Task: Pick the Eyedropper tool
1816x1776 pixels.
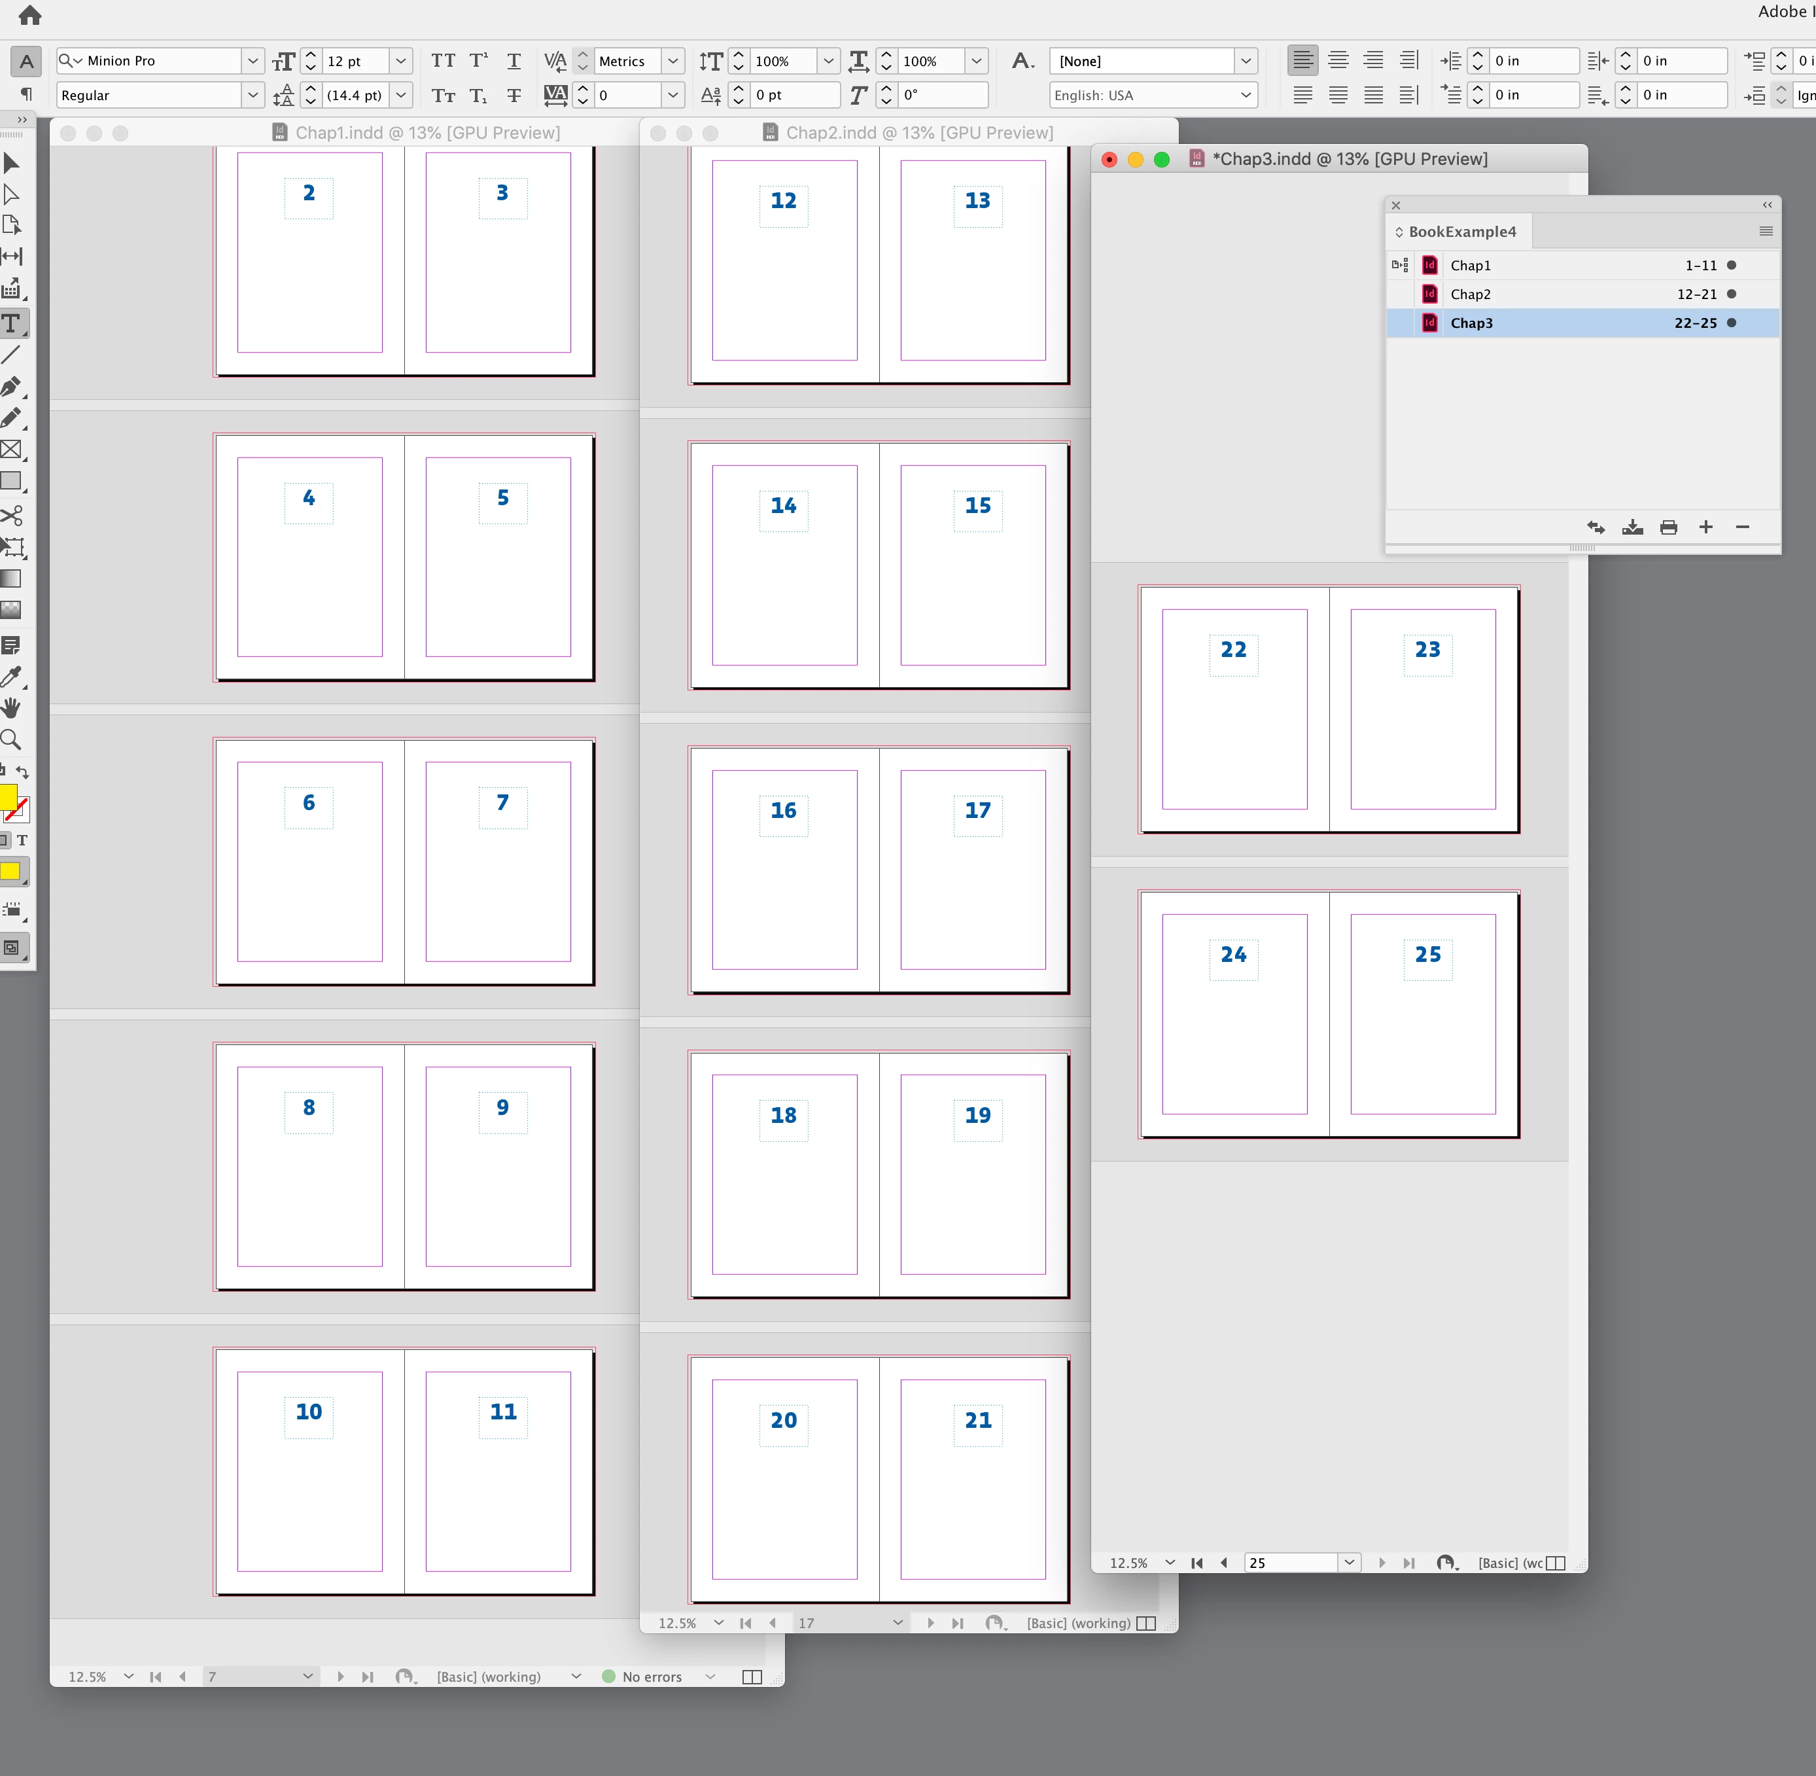Action: click(x=11, y=676)
